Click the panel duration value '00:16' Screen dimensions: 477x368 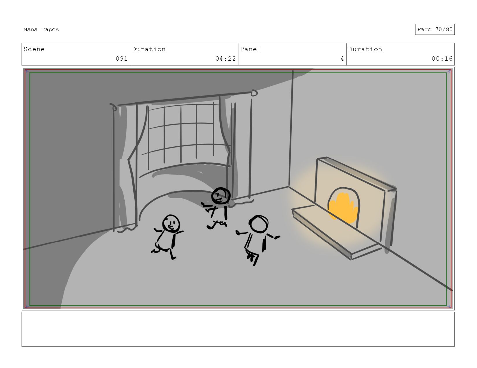[442, 59]
